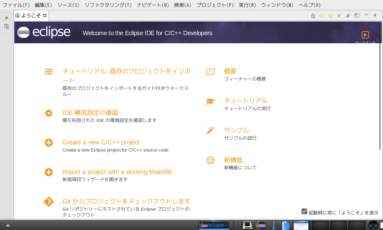Click Import a project with working Makefile
Viewport: 383px width, 230px height.
click(x=117, y=172)
